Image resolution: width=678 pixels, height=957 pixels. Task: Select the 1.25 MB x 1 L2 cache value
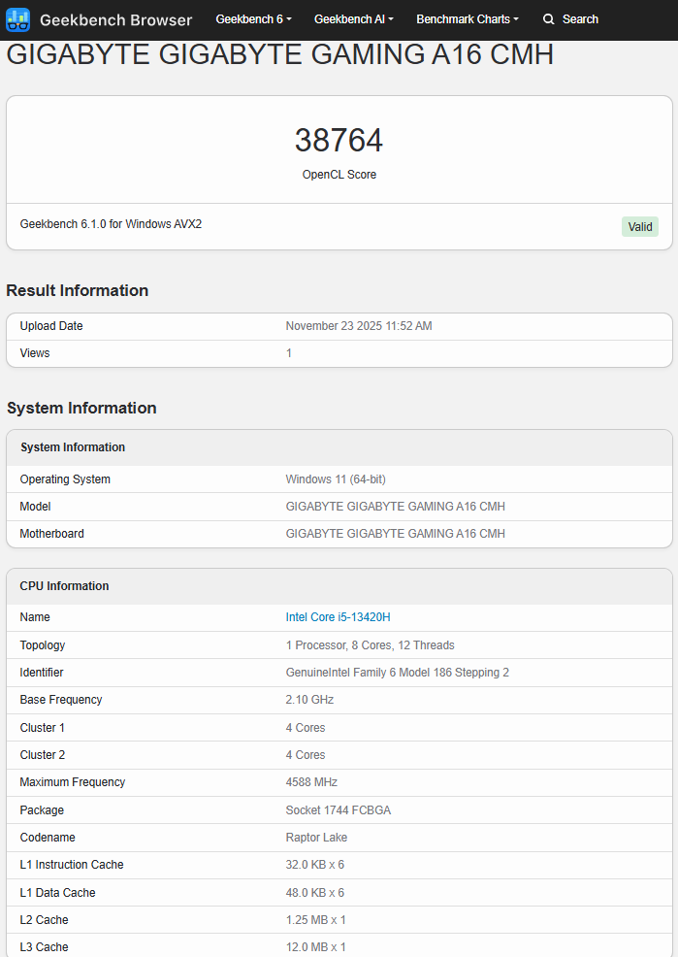click(316, 920)
